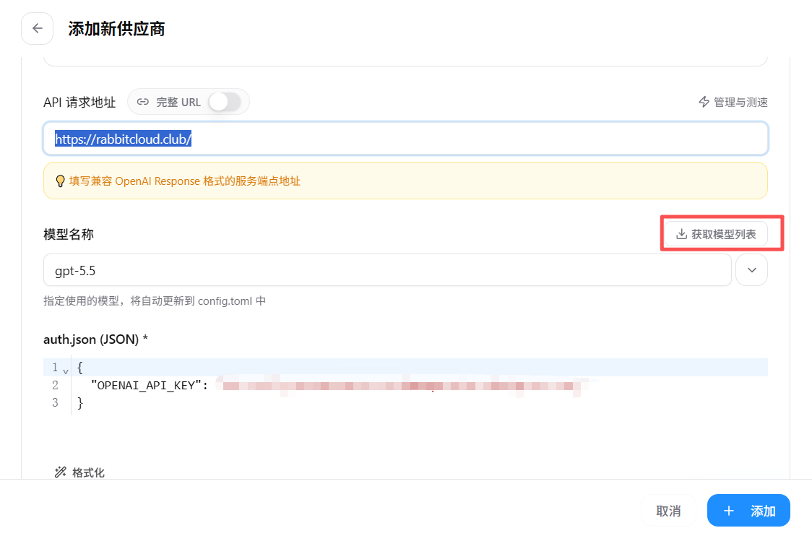Click the 填写兼容 OpenAI Response hint text
This screenshot has width=812, height=541.
coord(185,181)
